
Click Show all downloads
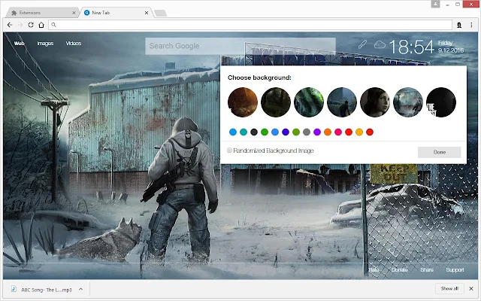pos(449,289)
